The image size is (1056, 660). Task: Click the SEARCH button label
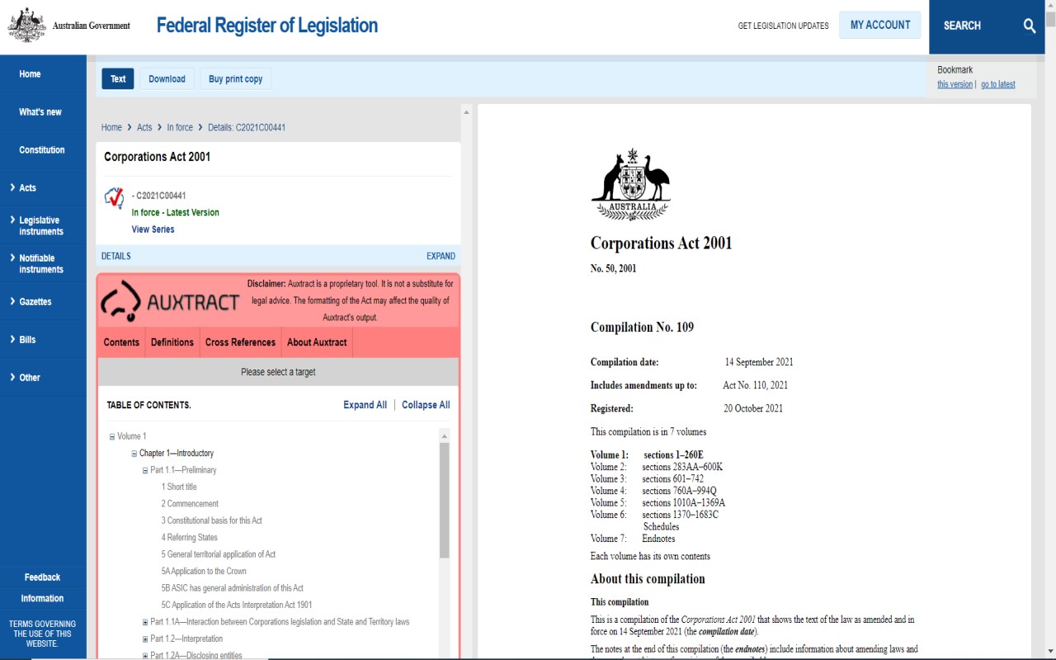click(x=962, y=26)
